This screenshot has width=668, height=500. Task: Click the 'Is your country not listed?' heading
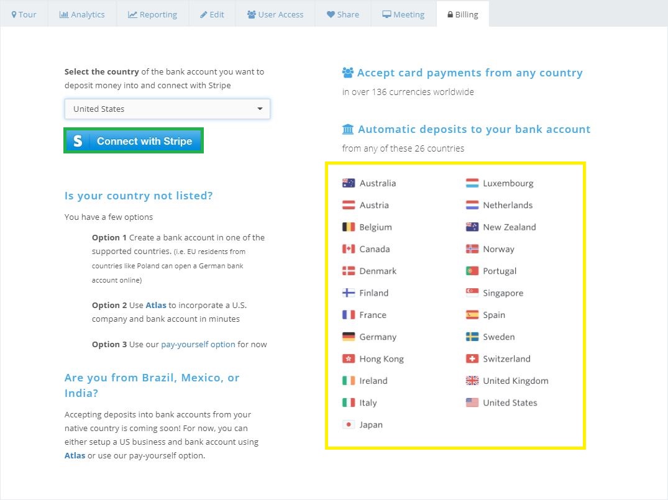pos(139,196)
